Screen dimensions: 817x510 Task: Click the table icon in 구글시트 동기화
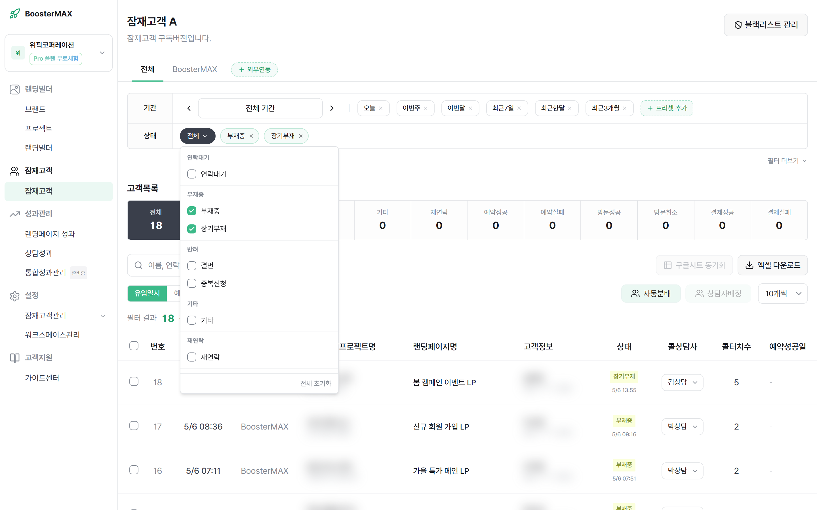pyautogui.click(x=668, y=265)
